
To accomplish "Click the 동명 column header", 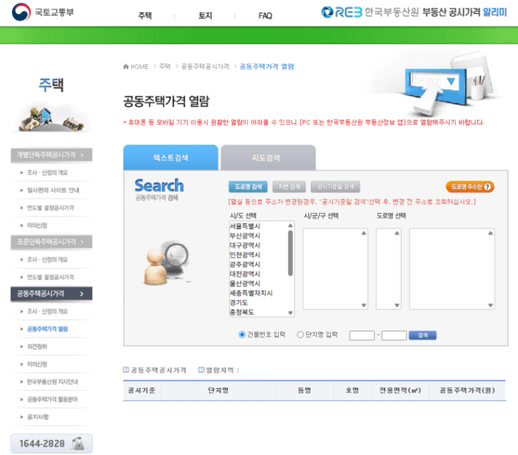I will tap(304, 390).
